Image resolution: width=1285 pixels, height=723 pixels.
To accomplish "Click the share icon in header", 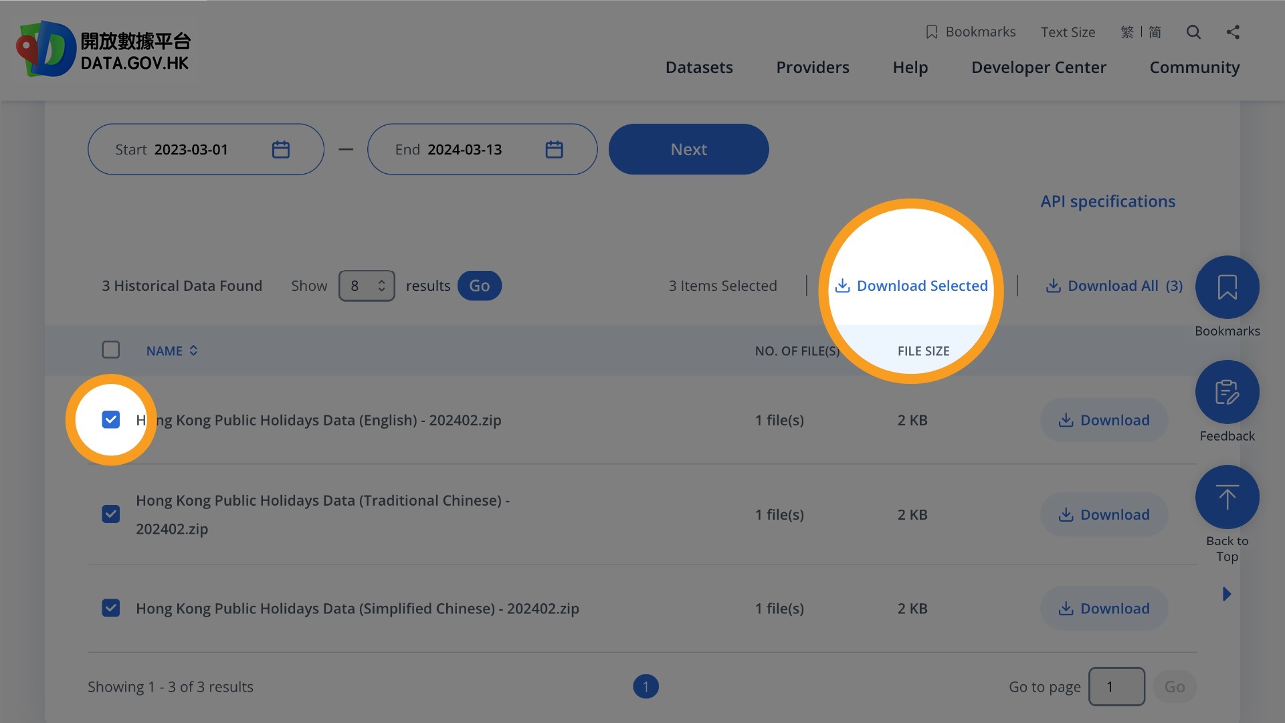I will point(1233,32).
